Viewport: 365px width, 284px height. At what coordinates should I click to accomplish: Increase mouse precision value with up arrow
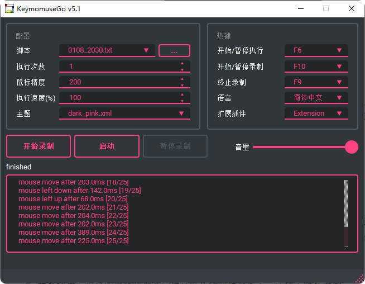(x=182, y=79)
